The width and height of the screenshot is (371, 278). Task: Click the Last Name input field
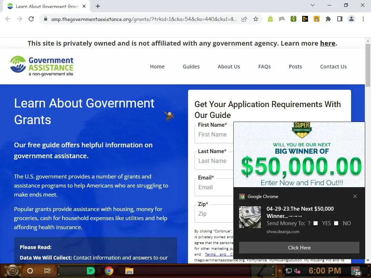click(x=214, y=161)
